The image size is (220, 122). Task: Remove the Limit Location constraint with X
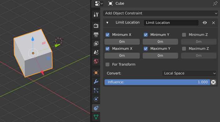213,23
